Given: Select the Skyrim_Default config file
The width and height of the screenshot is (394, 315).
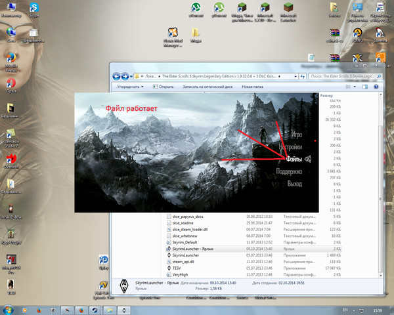Looking at the screenshot, I should (x=185, y=242).
